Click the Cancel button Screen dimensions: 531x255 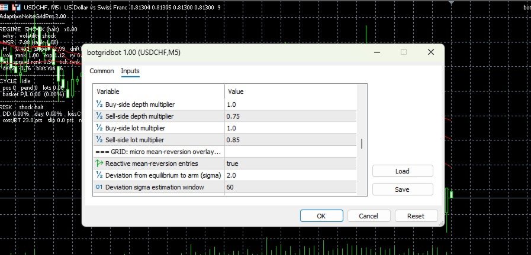(x=368, y=216)
